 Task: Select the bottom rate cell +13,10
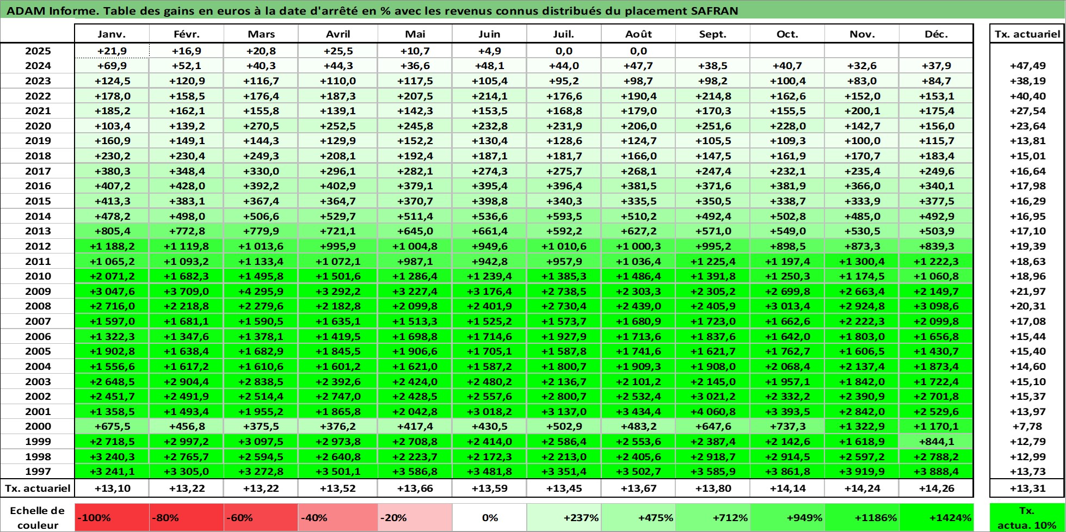pos(112,488)
